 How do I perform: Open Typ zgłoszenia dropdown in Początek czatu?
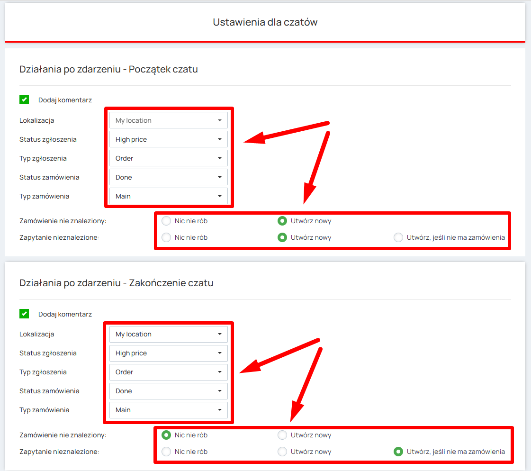[168, 158]
